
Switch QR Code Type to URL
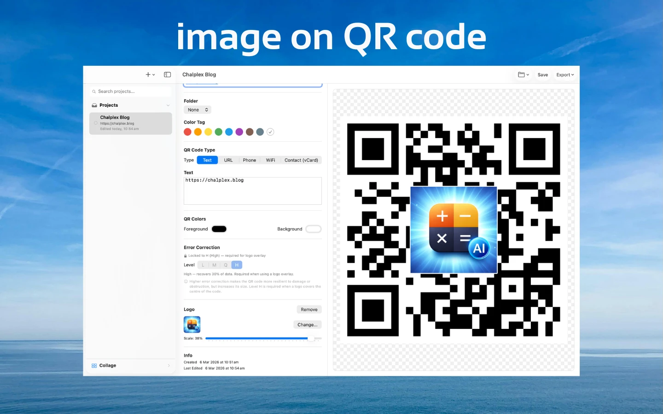point(228,160)
